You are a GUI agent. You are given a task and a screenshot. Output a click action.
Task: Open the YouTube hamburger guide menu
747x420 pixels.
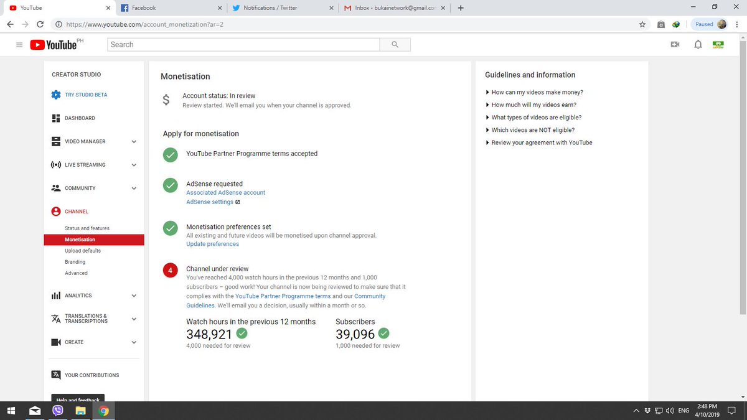point(19,45)
